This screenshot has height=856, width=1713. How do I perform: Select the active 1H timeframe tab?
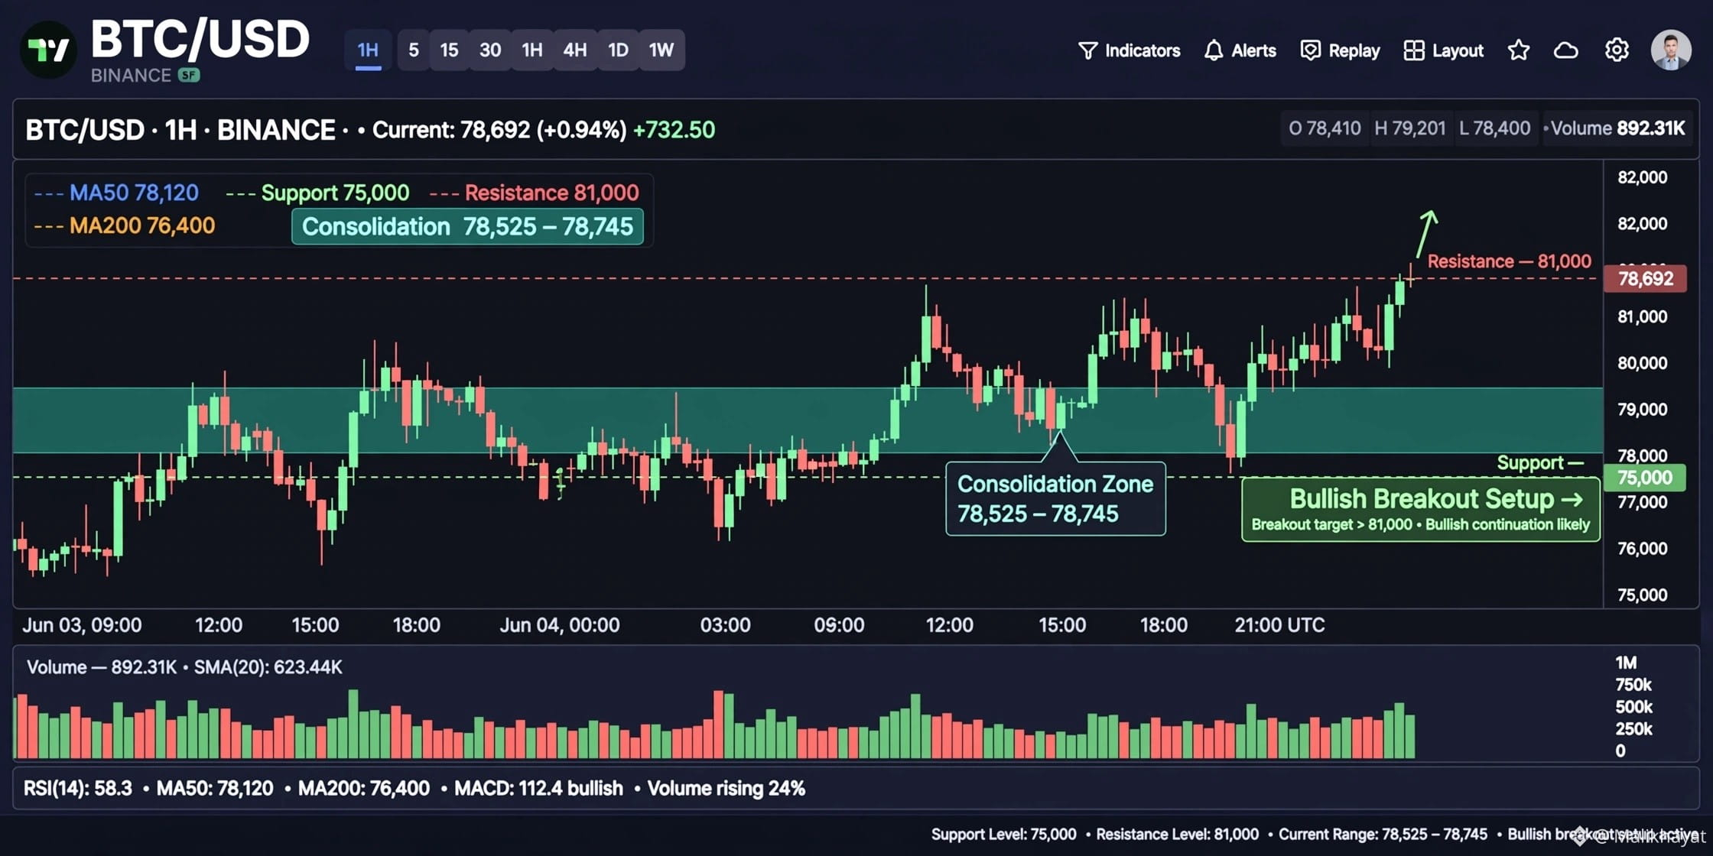pos(368,50)
